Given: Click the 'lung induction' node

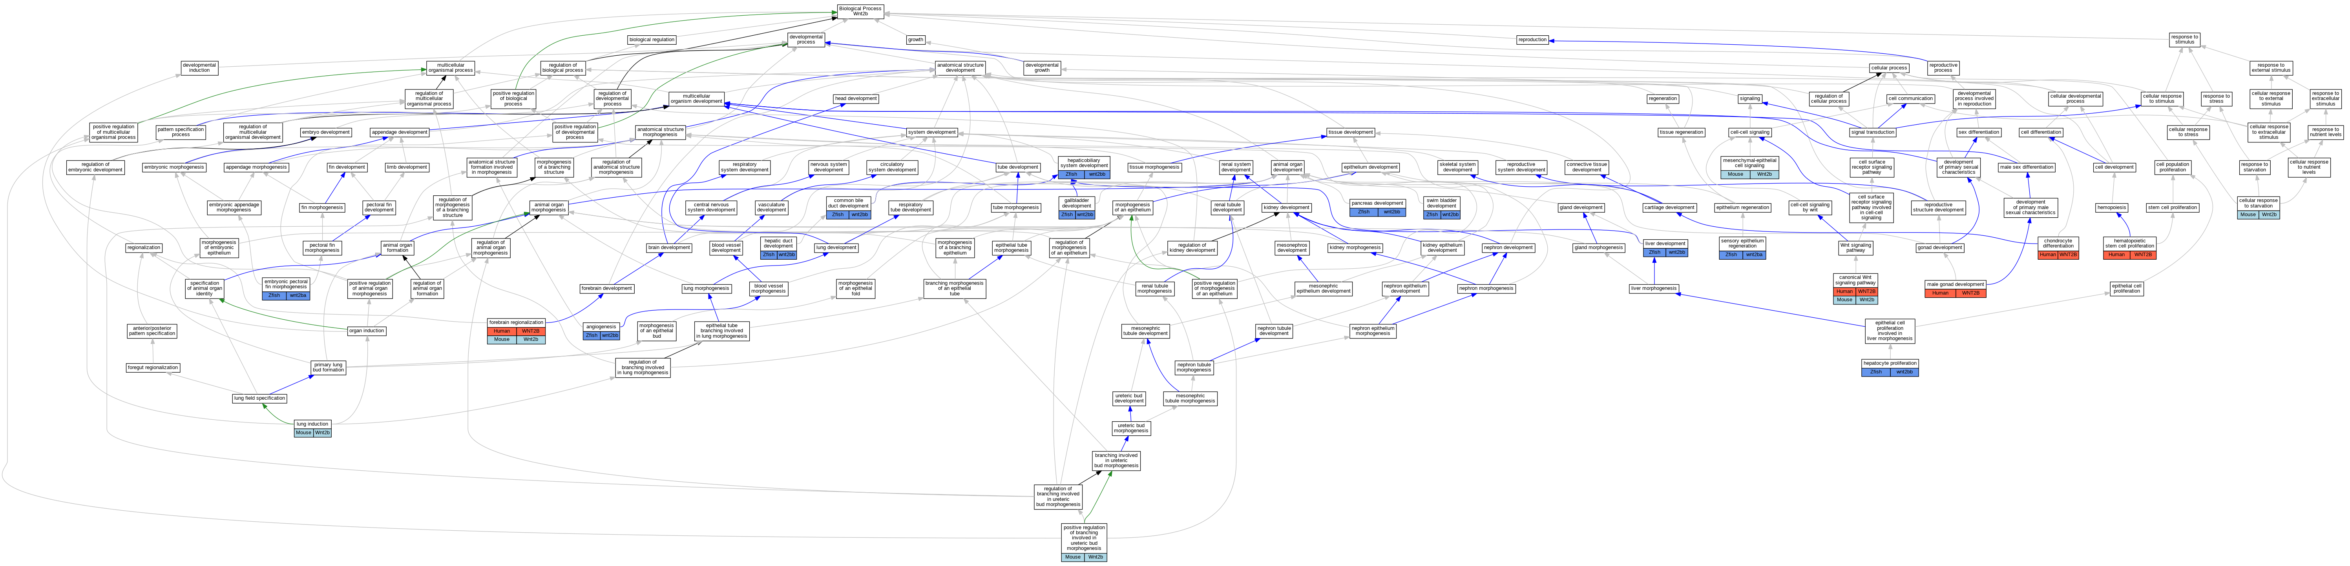Looking at the screenshot, I should [312, 428].
